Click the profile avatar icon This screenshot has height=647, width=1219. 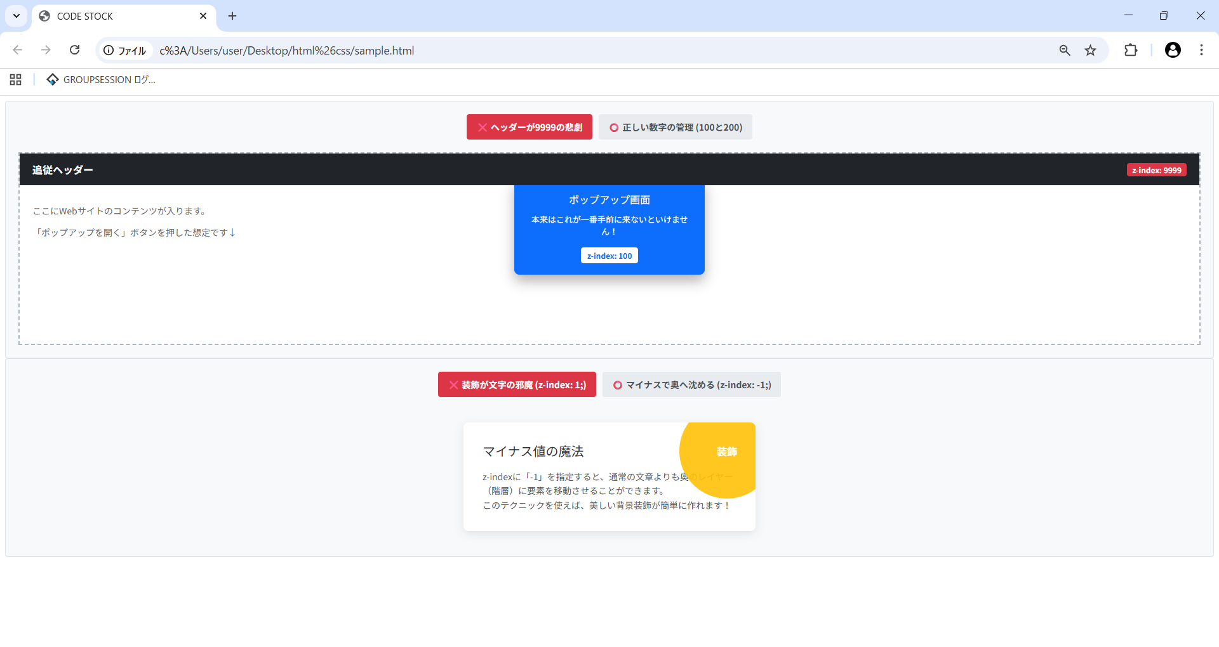[x=1173, y=50]
